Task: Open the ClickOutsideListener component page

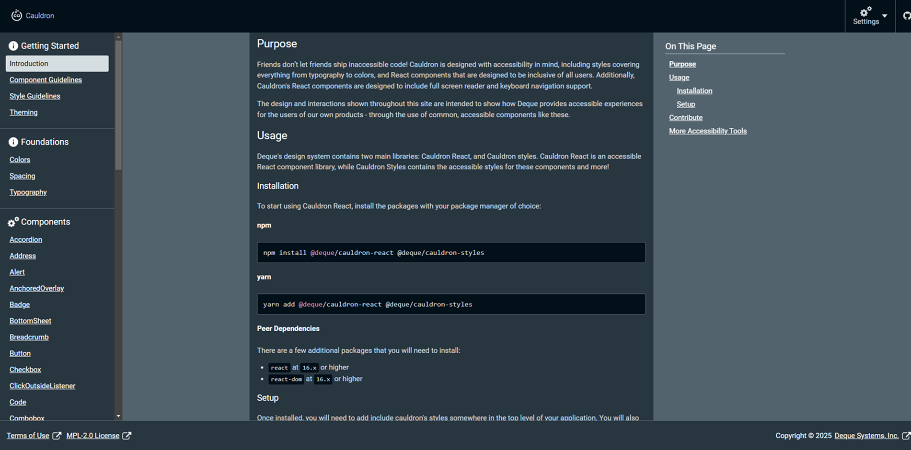Action: pos(43,386)
